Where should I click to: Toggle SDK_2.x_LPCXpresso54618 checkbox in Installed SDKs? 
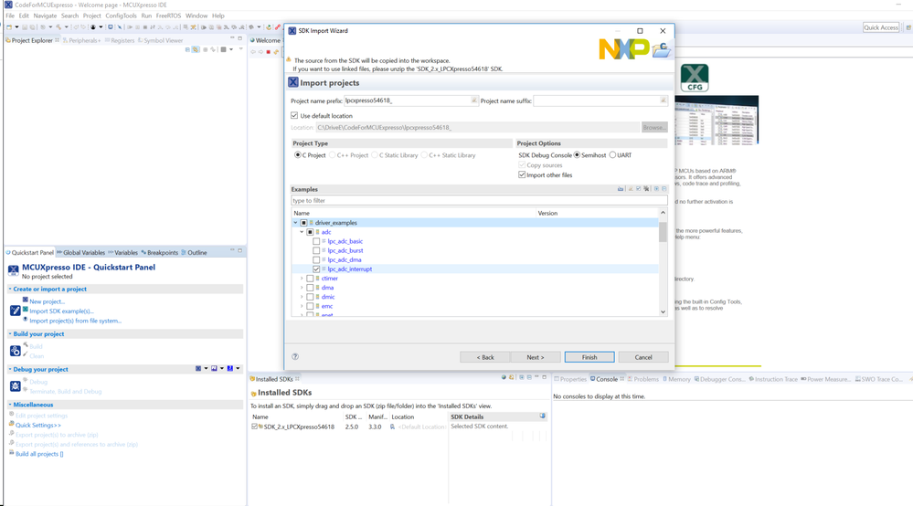[x=254, y=427]
